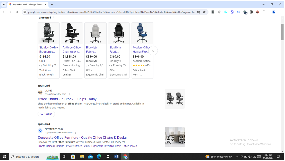Select the buy office chair tab

pyautogui.click(x=27, y=5)
